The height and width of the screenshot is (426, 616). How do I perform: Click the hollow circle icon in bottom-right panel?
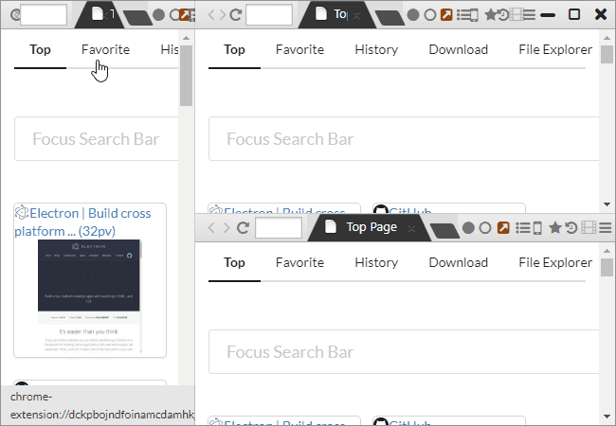pyautogui.click(x=485, y=228)
